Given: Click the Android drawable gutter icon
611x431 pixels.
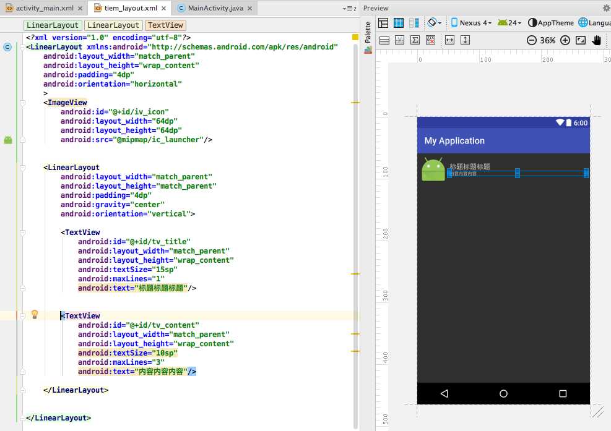Looking at the screenshot, I should tap(8, 140).
